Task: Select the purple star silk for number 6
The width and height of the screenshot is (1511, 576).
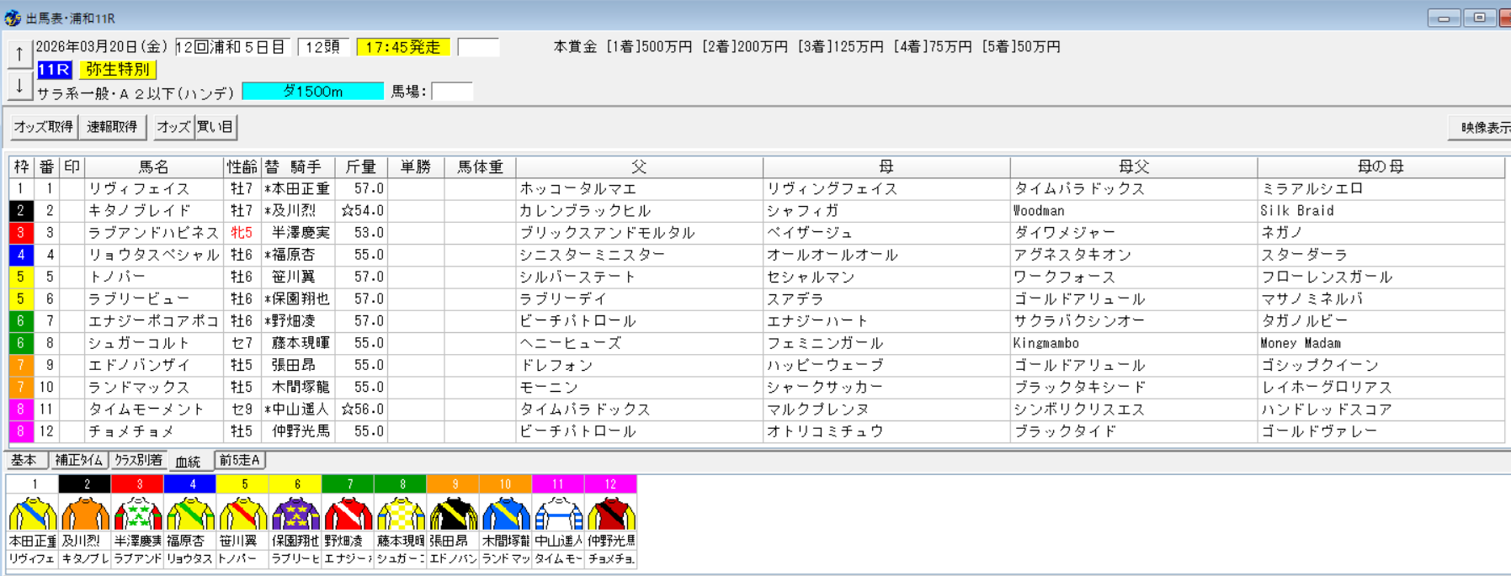Action: (295, 513)
